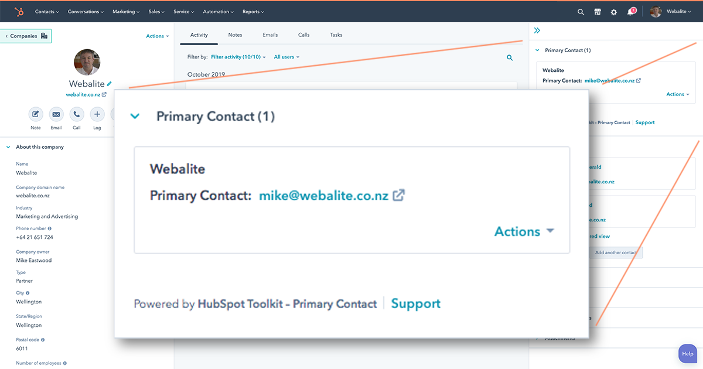Open the Service menu

pyautogui.click(x=184, y=12)
